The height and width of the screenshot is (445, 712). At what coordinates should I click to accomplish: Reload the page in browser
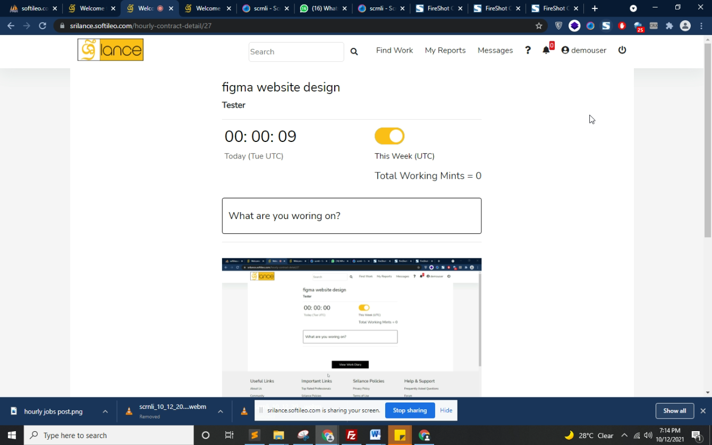43,26
